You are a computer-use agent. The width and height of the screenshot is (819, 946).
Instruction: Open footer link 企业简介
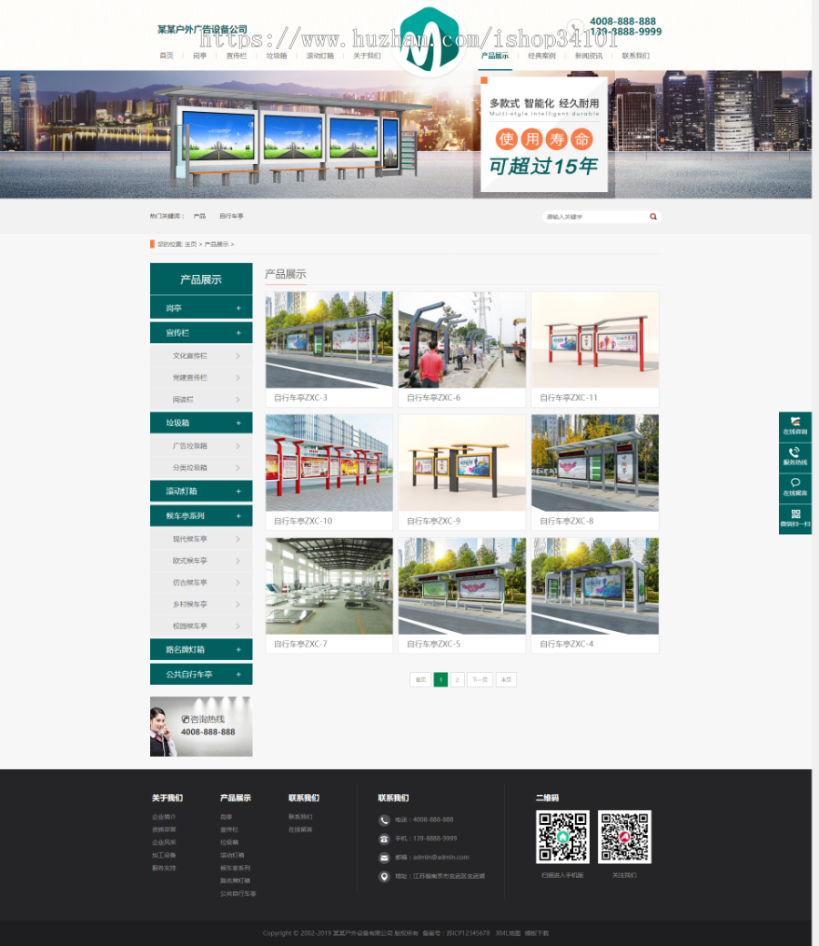[164, 817]
